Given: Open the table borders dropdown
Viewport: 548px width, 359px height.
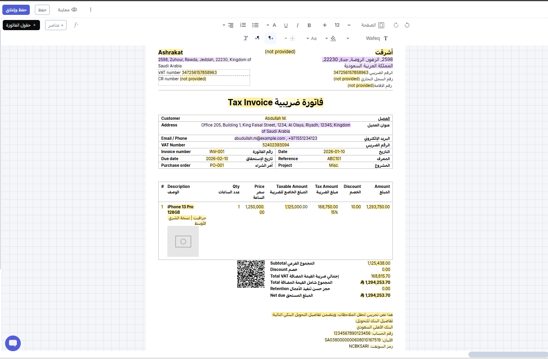Looking at the screenshot, I should 290,38.
